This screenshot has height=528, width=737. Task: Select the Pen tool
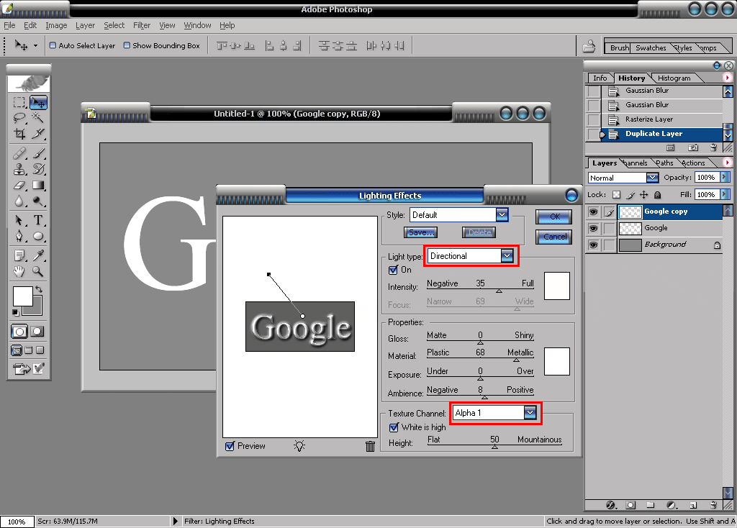pos(19,236)
